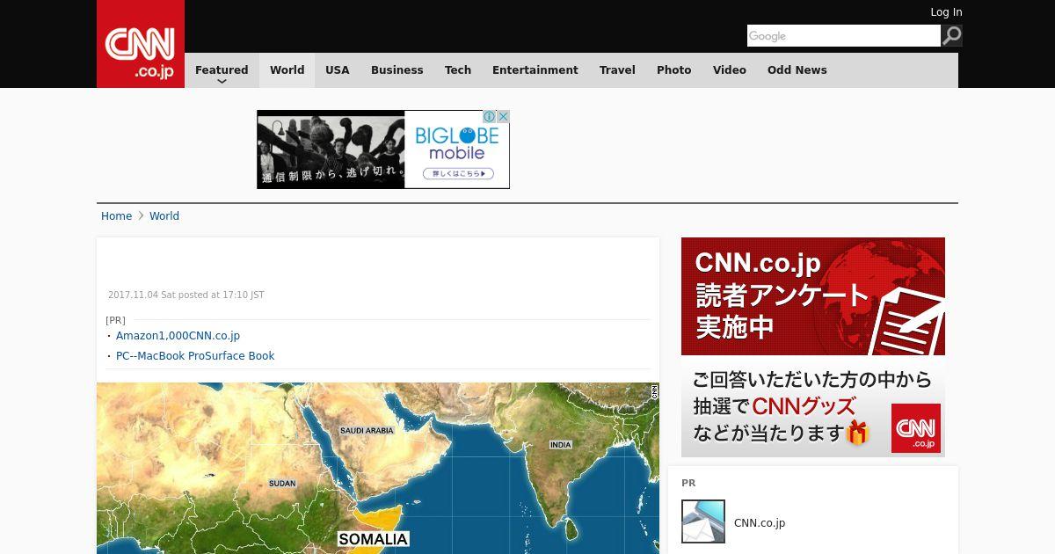This screenshot has height=554, width=1055.
Task: Click the CNN.co.jp text in the PR box
Action: (760, 523)
